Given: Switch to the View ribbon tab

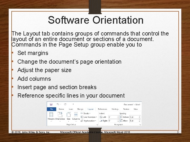Looking at the screenshot, I should (136, 109).
